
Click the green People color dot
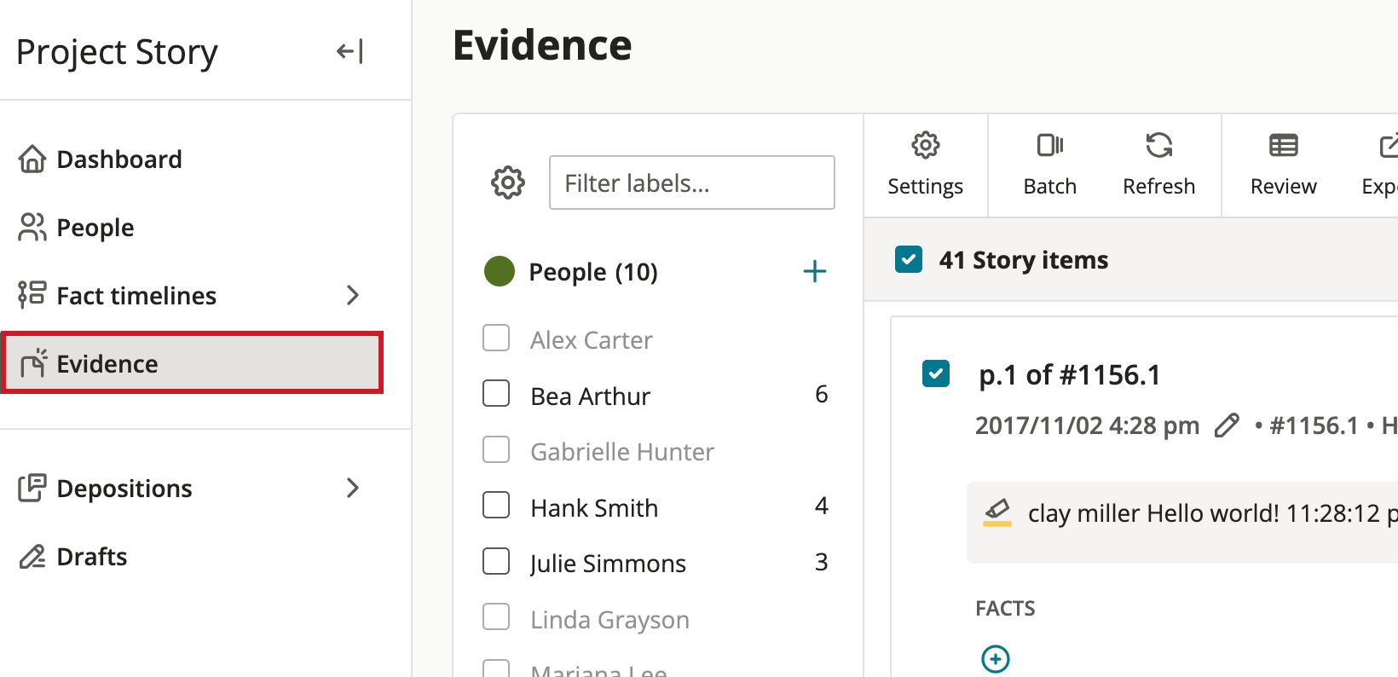click(x=500, y=271)
